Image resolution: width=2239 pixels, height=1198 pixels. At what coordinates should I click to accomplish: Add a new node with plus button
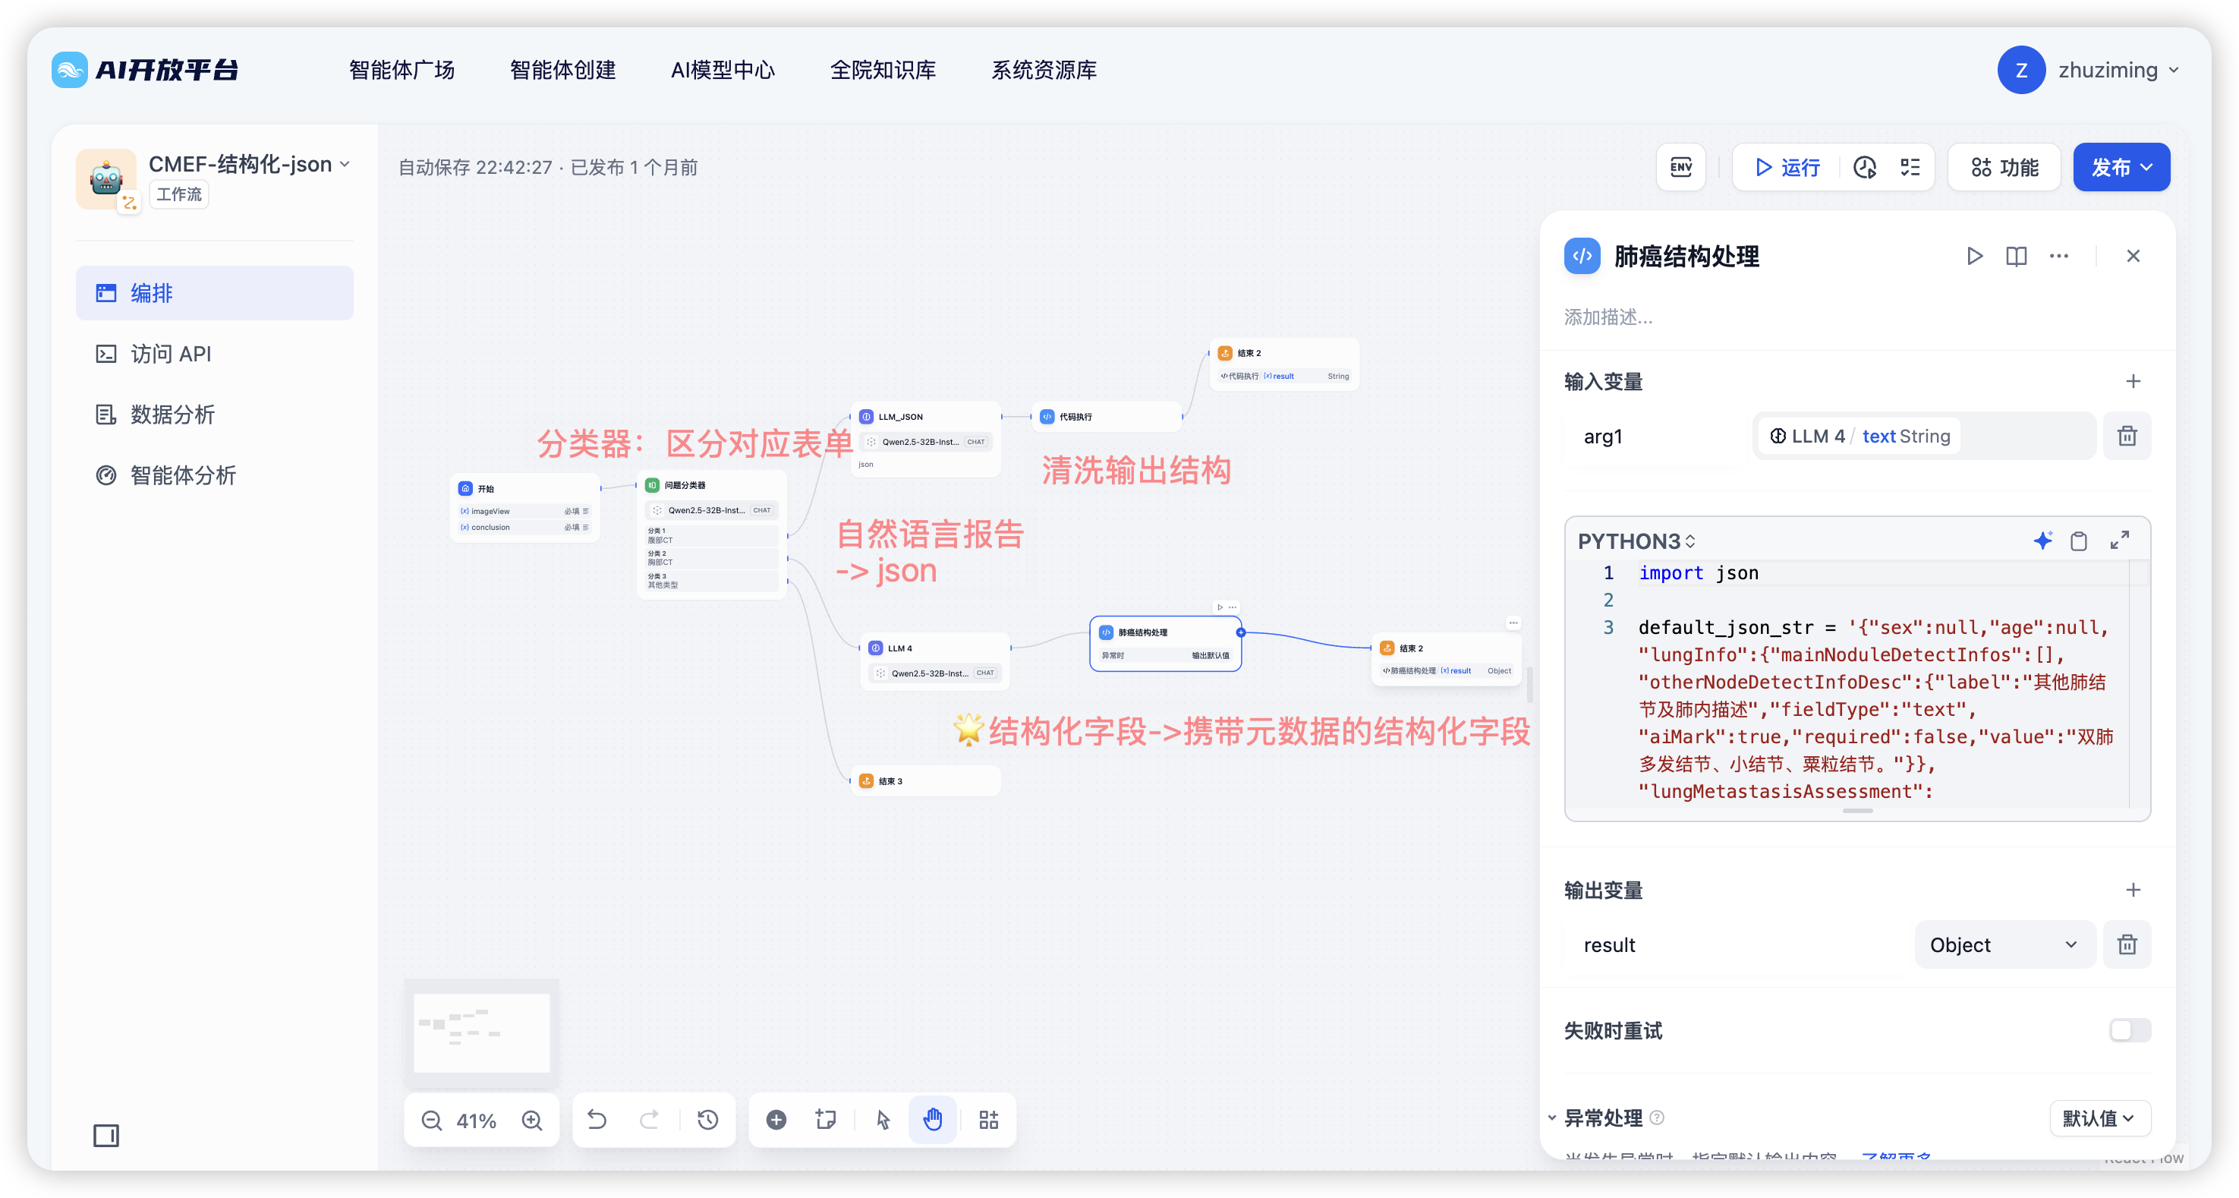click(x=776, y=1120)
